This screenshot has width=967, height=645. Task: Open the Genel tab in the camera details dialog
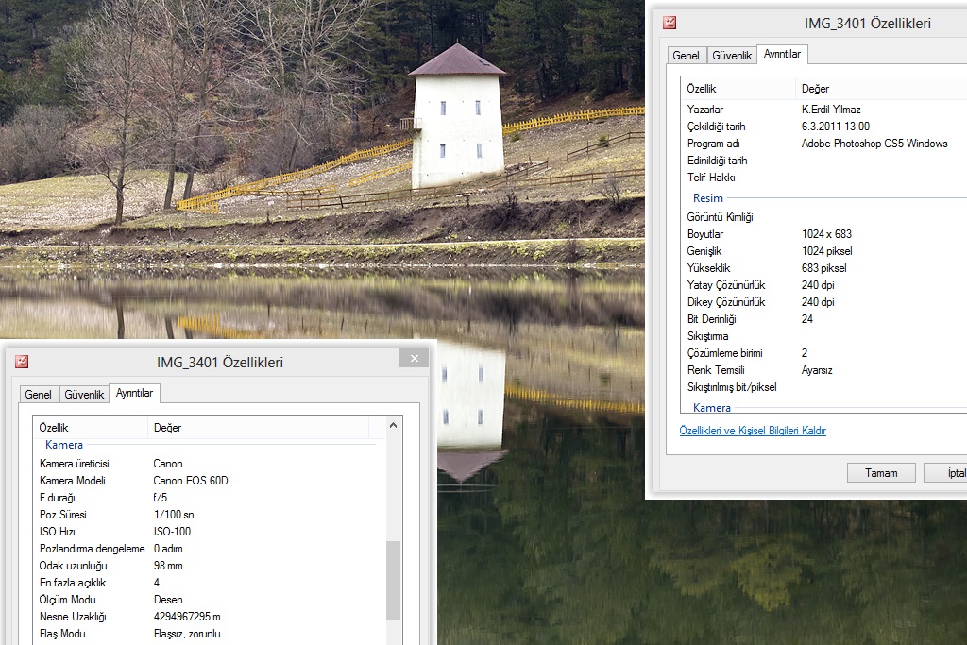tap(38, 395)
